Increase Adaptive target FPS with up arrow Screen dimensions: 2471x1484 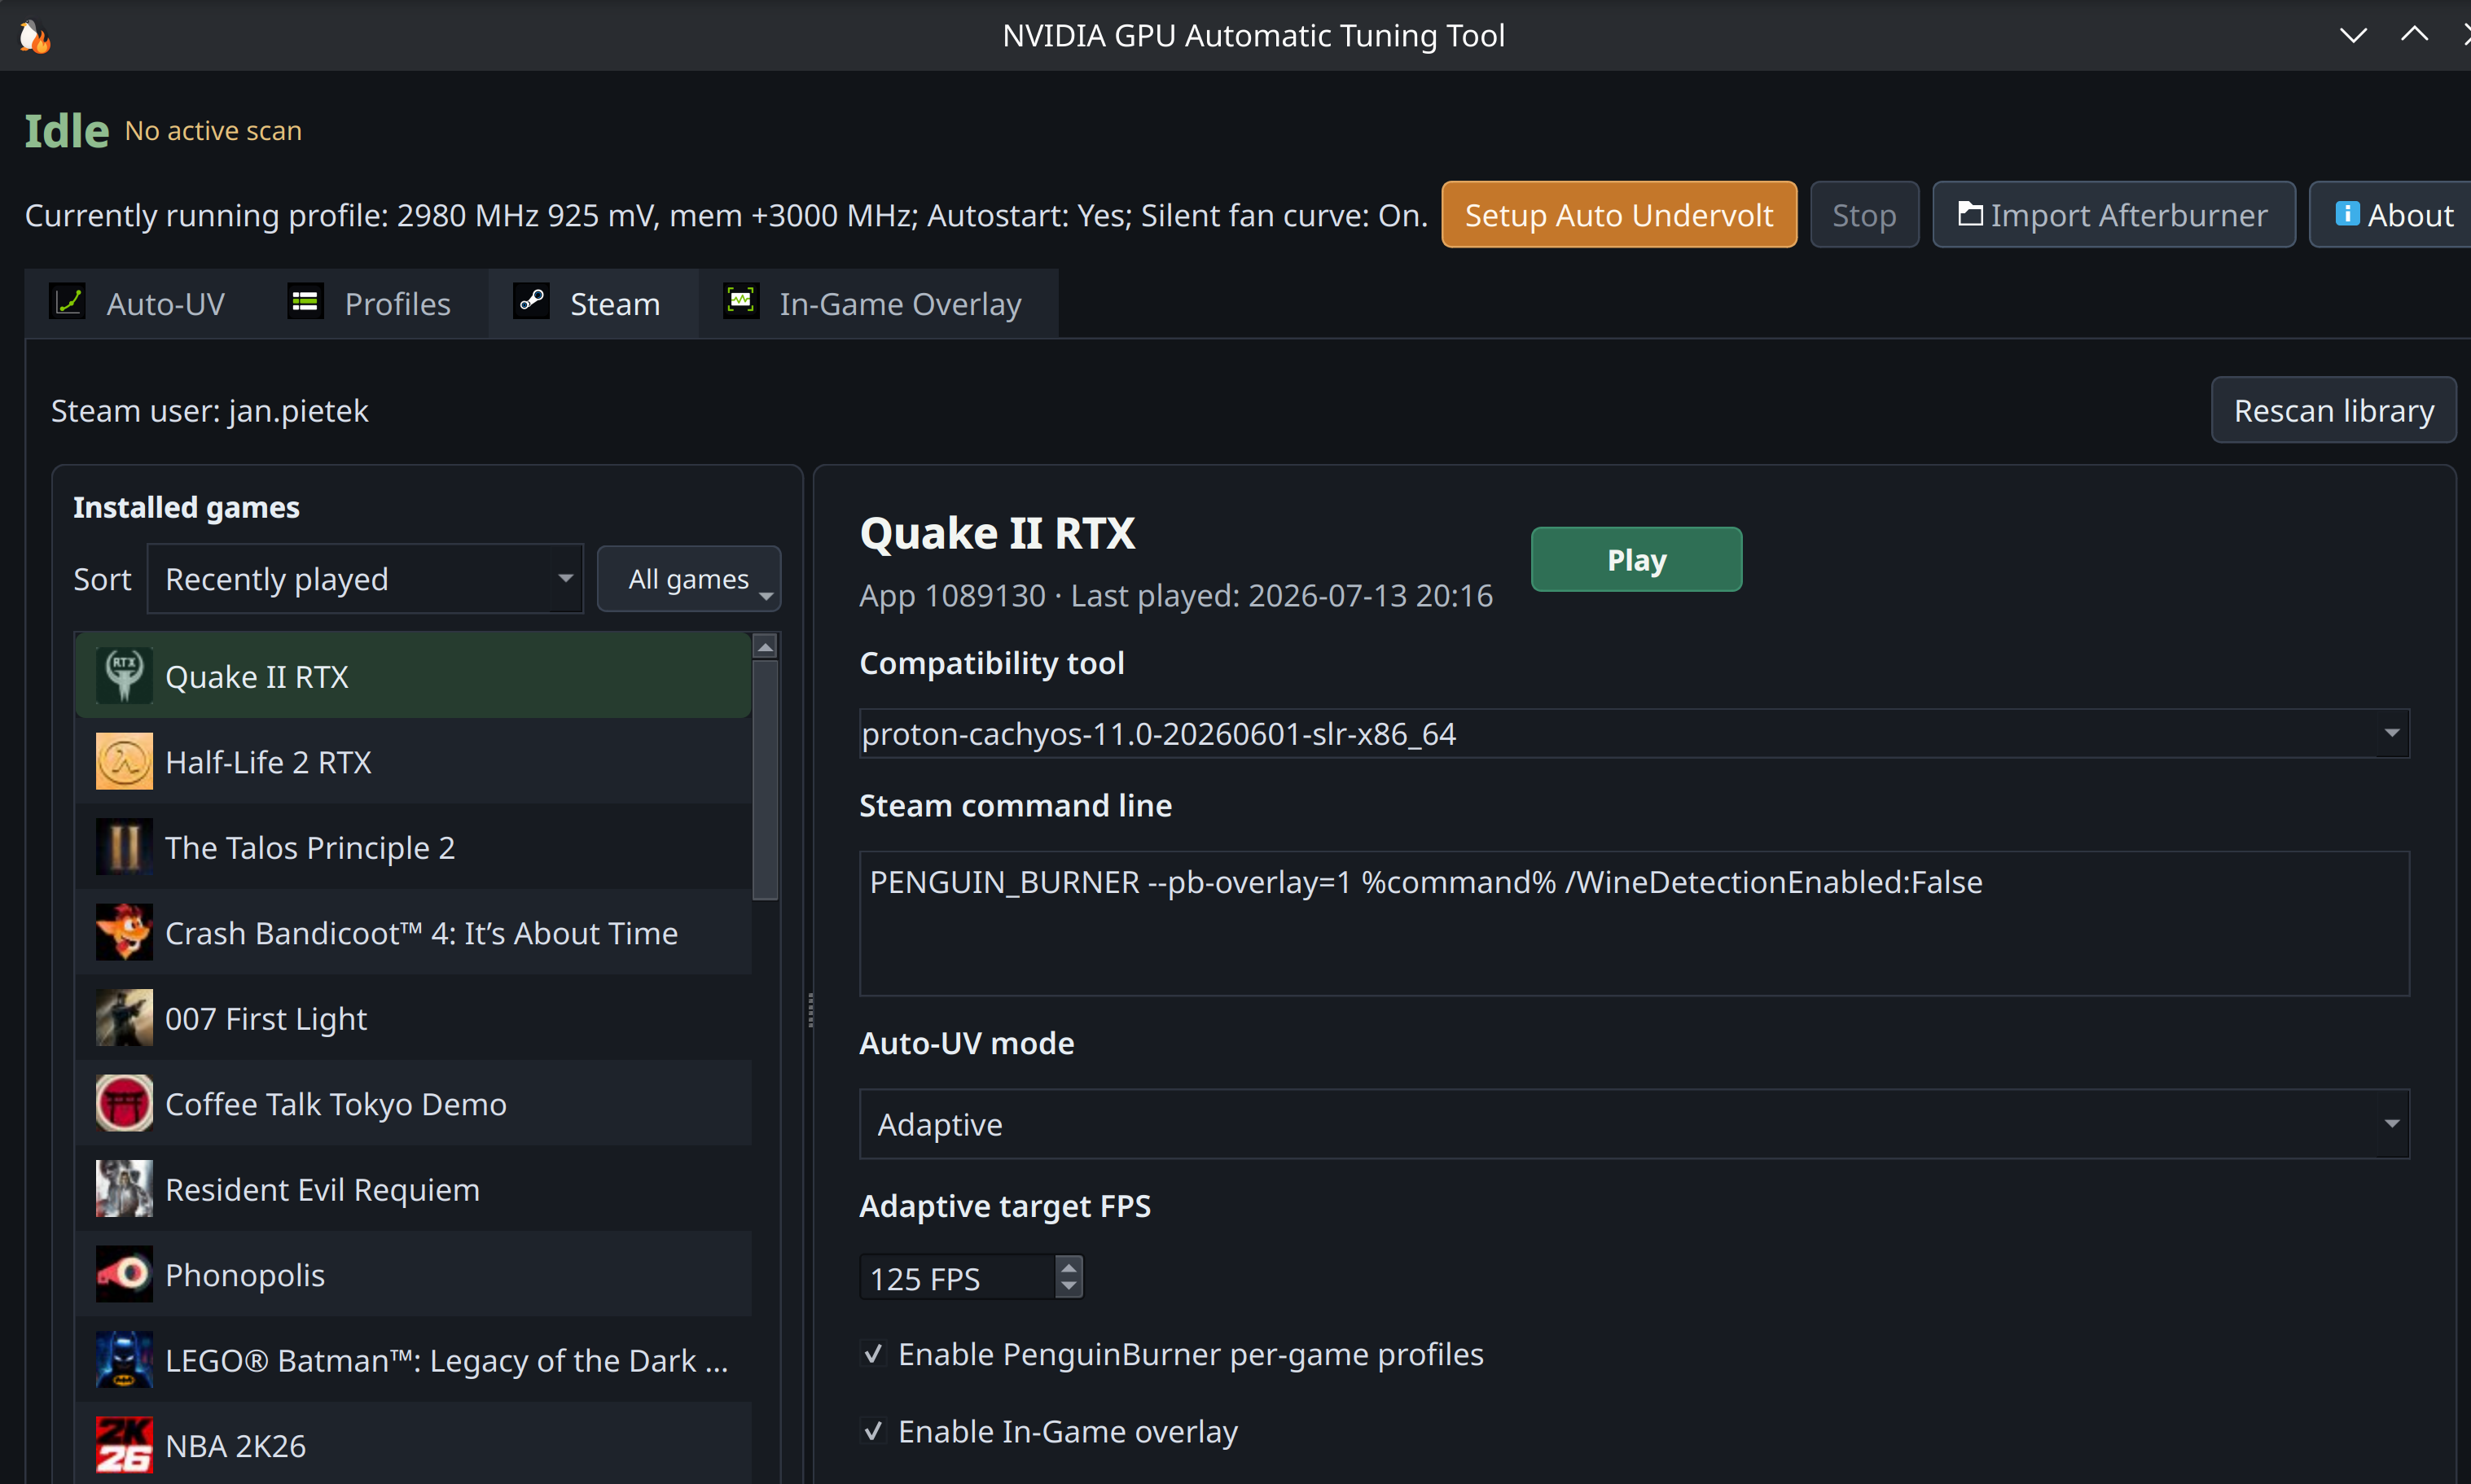pyautogui.click(x=1069, y=1267)
